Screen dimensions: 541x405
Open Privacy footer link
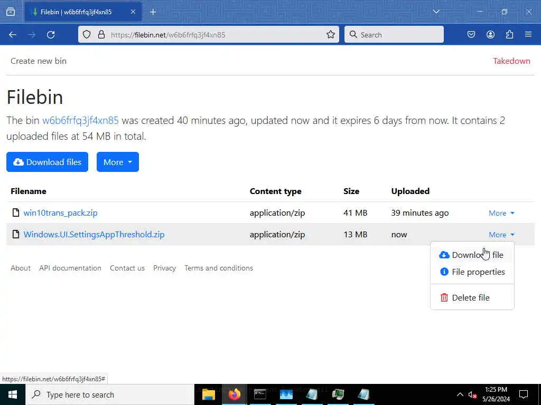pos(164,268)
